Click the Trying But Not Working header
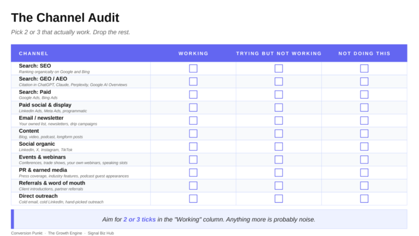This screenshot has height=236, width=419. (279, 53)
